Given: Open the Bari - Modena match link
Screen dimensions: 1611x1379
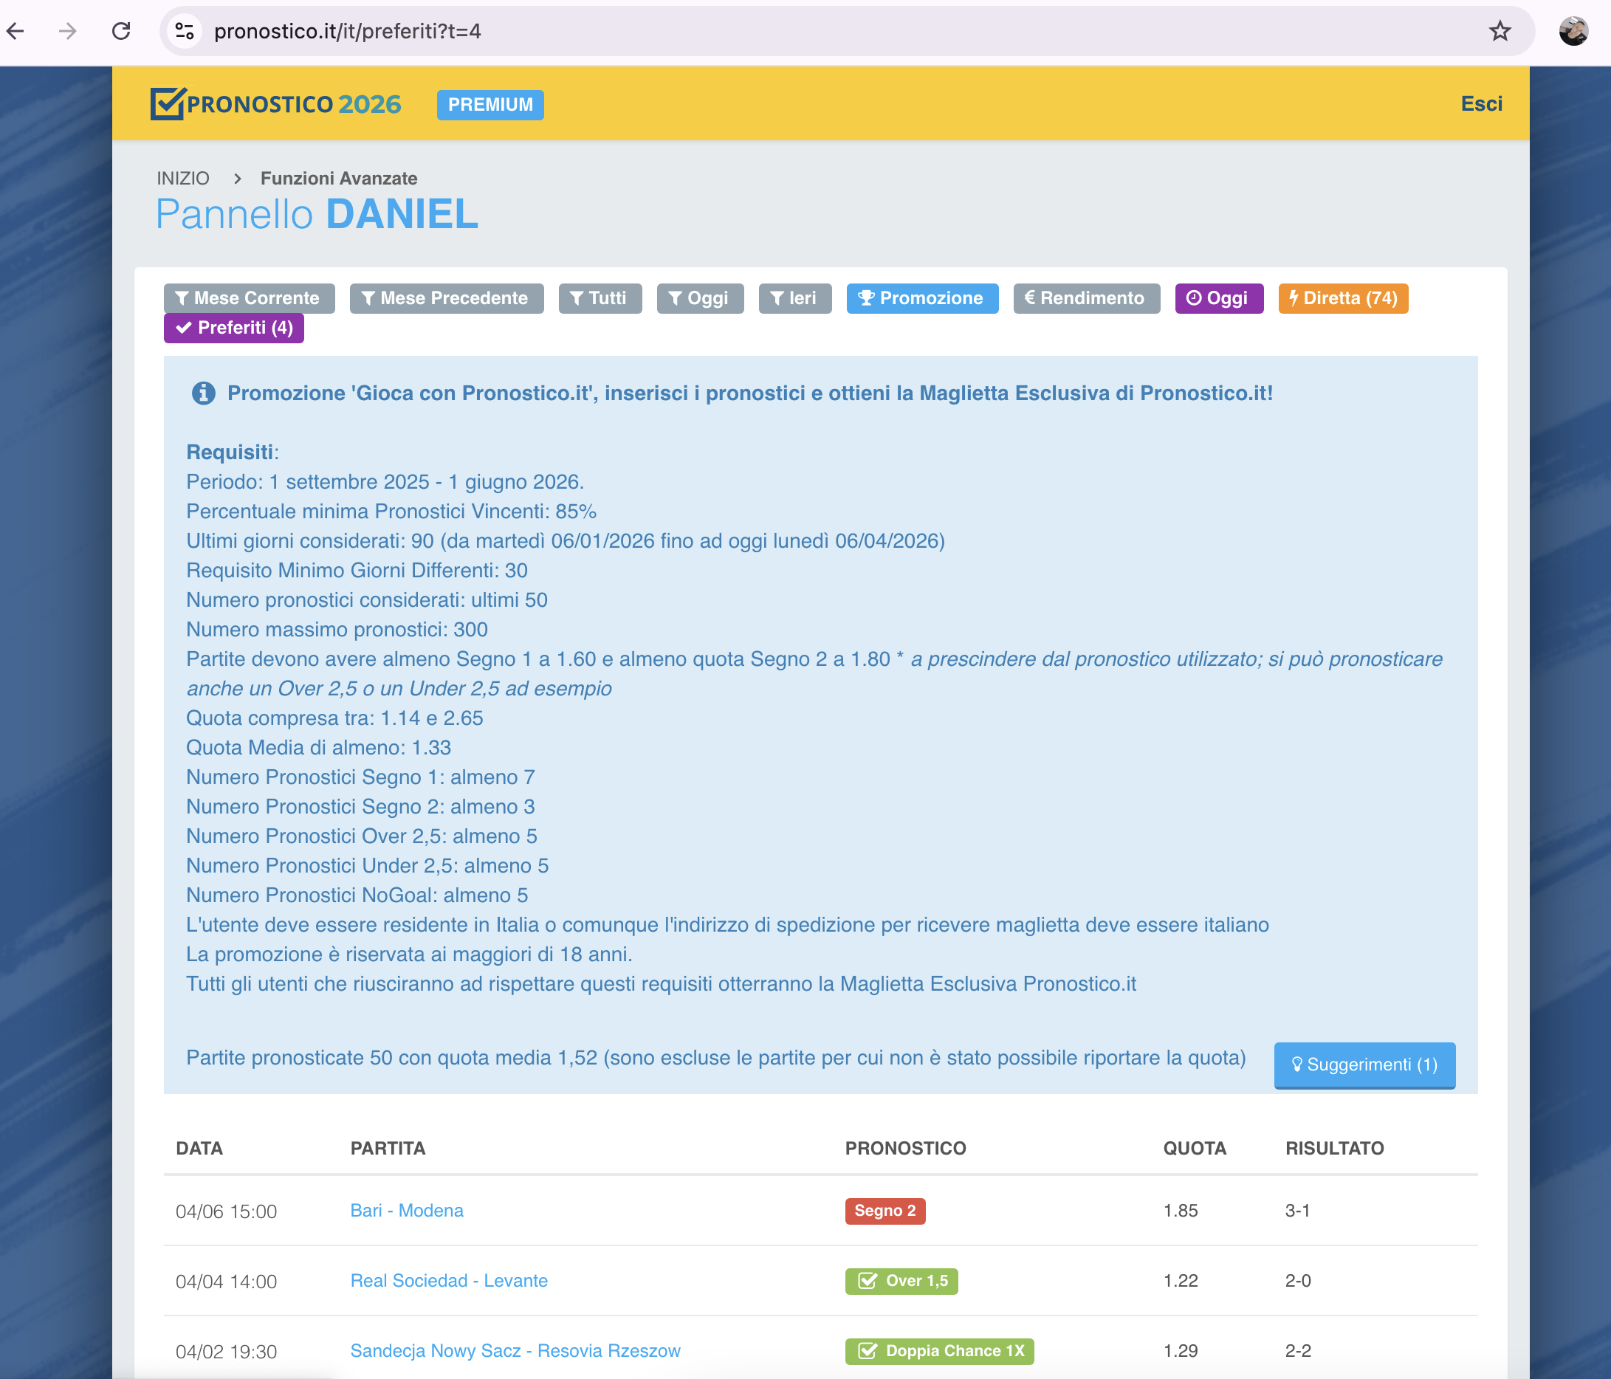Looking at the screenshot, I should (x=407, y=1211).
